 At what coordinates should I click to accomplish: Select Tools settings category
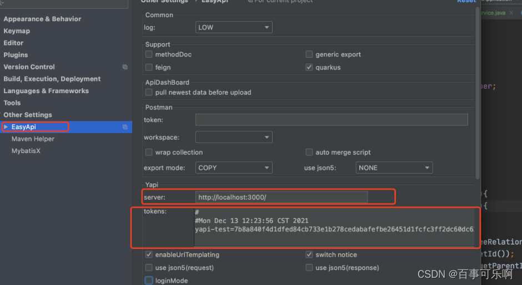pyautogui.click(x=12, y=103)
